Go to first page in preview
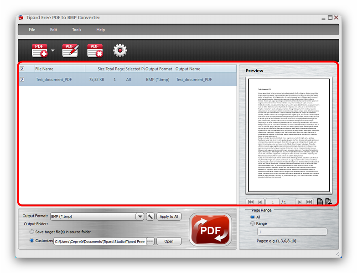 point(251,202)
